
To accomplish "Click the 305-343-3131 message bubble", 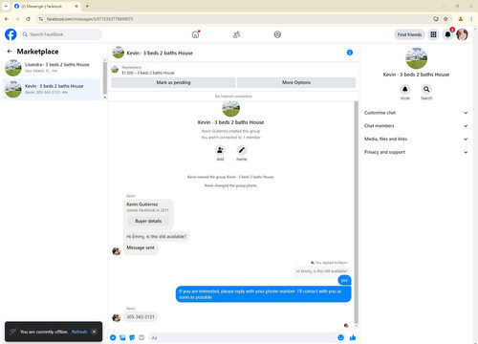I will (141, 317).
